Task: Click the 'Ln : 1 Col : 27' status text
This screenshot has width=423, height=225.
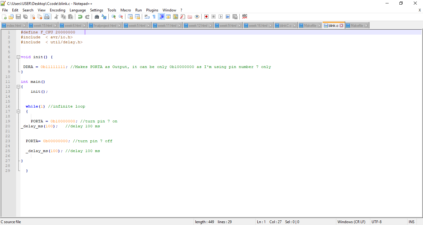Action: click(x=269, y=222)
